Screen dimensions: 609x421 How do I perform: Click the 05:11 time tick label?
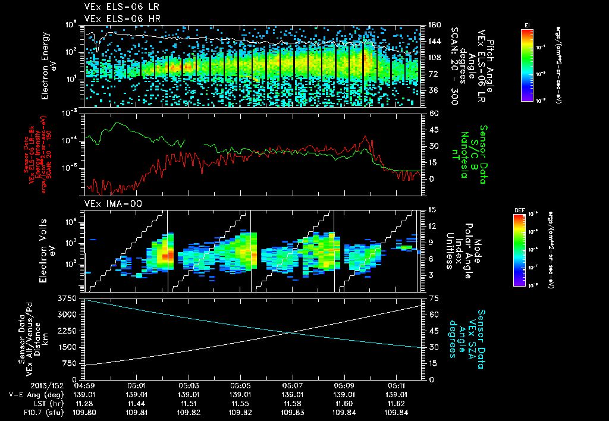click(396, 387)
